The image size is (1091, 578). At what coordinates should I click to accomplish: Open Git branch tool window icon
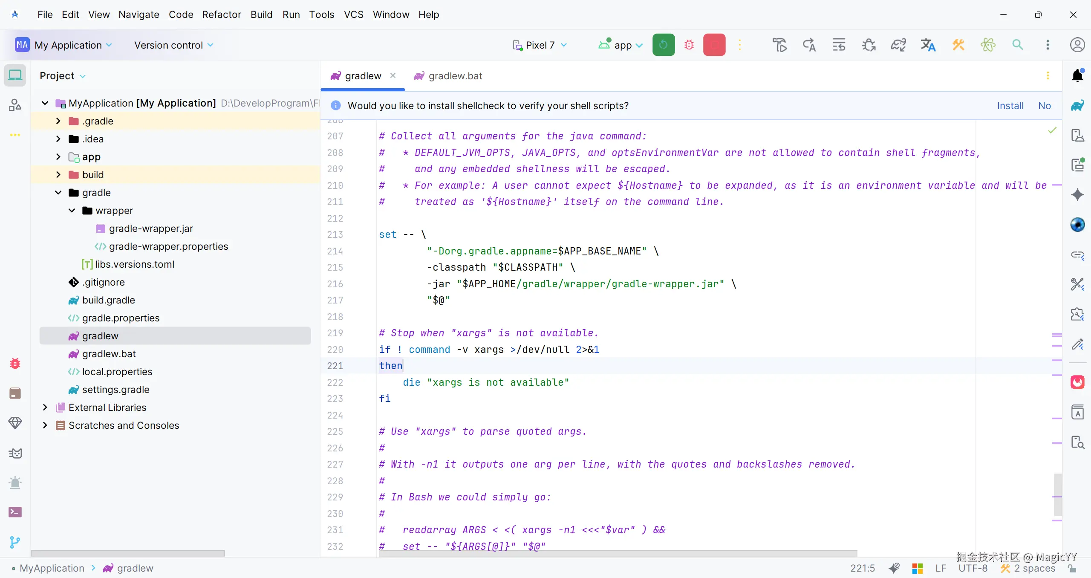pos(15,542)
